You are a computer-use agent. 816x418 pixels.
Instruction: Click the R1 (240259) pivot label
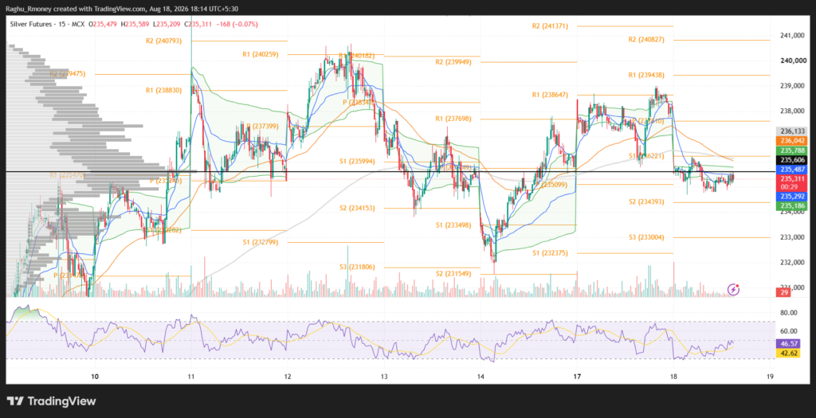point(261,53)
